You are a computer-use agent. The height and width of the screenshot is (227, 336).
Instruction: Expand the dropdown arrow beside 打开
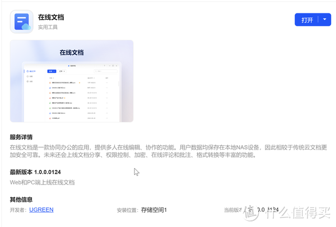coord(325,20)
